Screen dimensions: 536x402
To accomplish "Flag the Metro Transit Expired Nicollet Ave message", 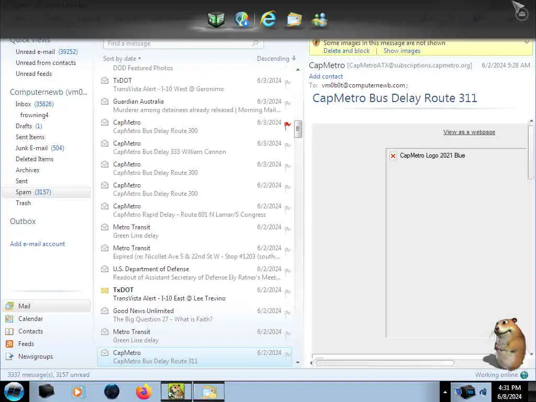I will tap(287, 250).
